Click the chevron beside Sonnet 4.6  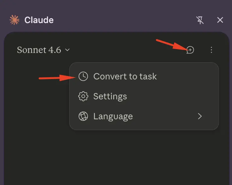67,50
